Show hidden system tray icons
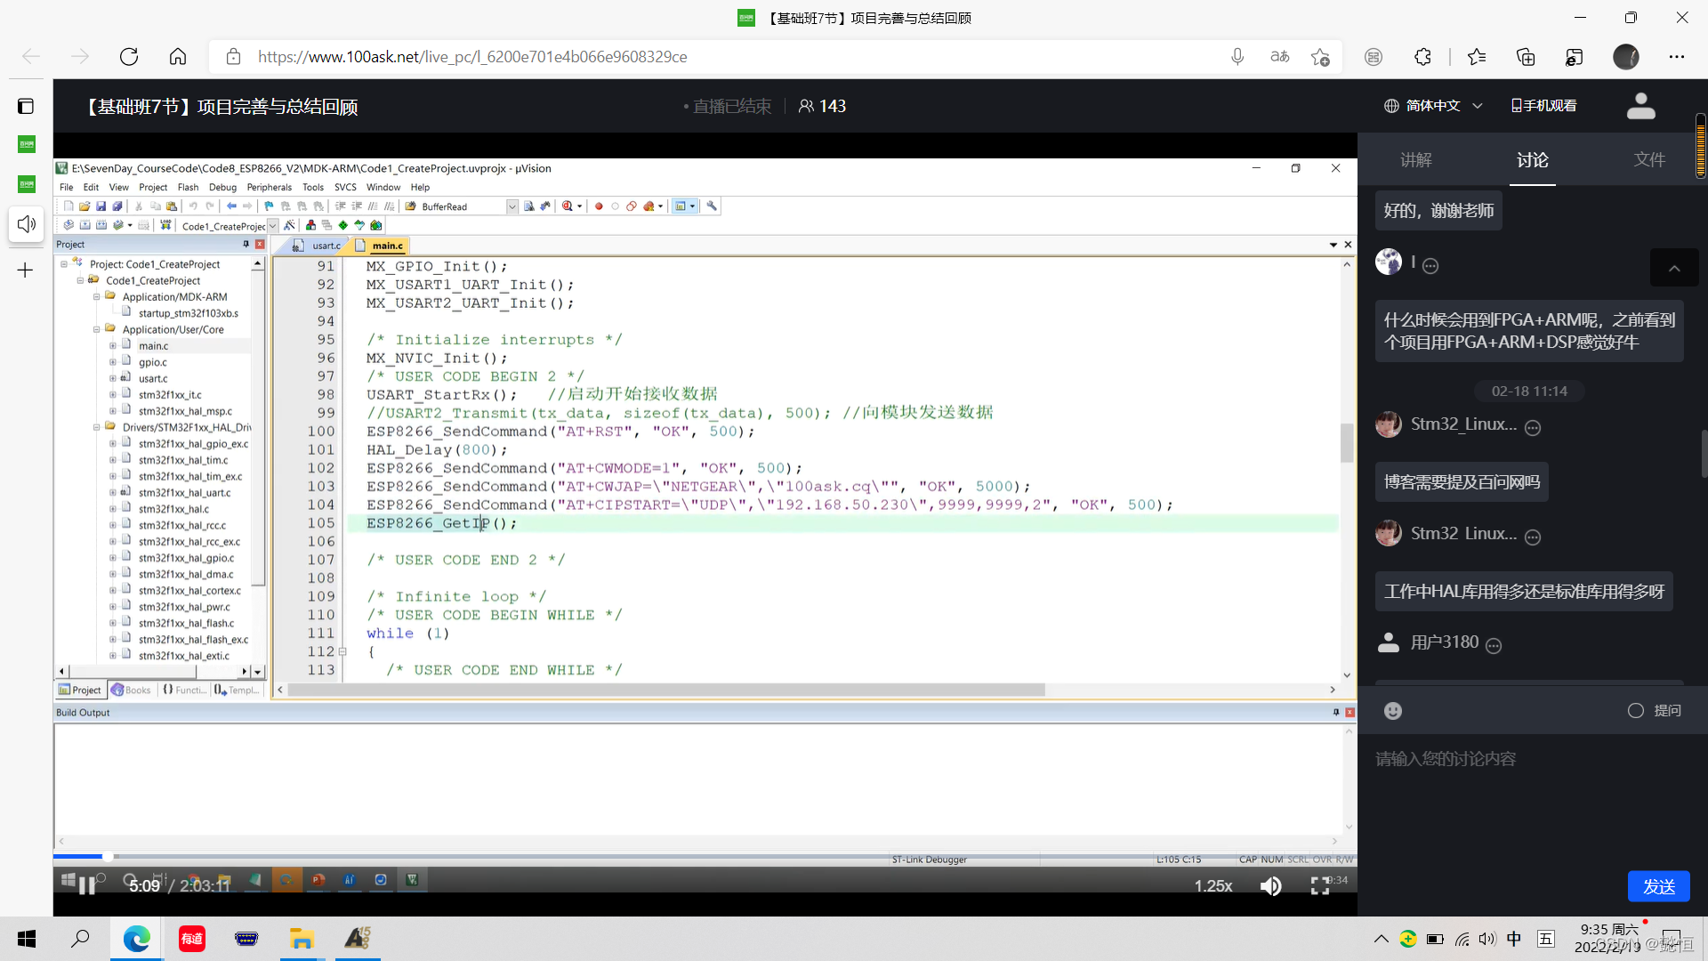 1381,939
